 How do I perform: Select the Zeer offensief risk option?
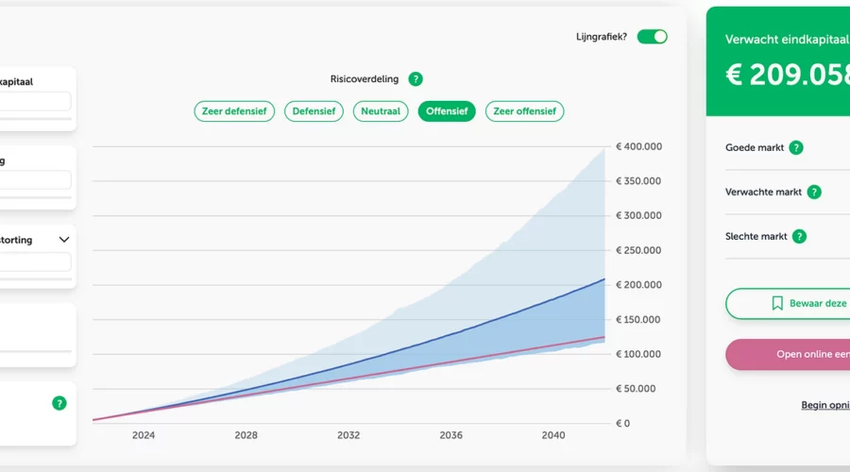pos(524,111)
